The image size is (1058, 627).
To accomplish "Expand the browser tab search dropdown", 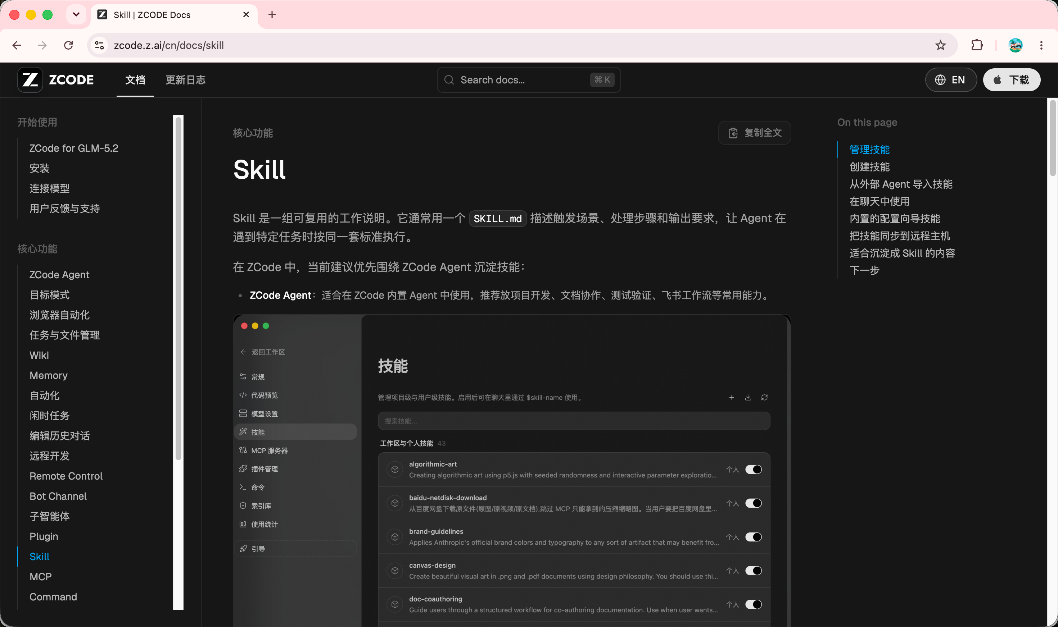I will click(76, 15).
